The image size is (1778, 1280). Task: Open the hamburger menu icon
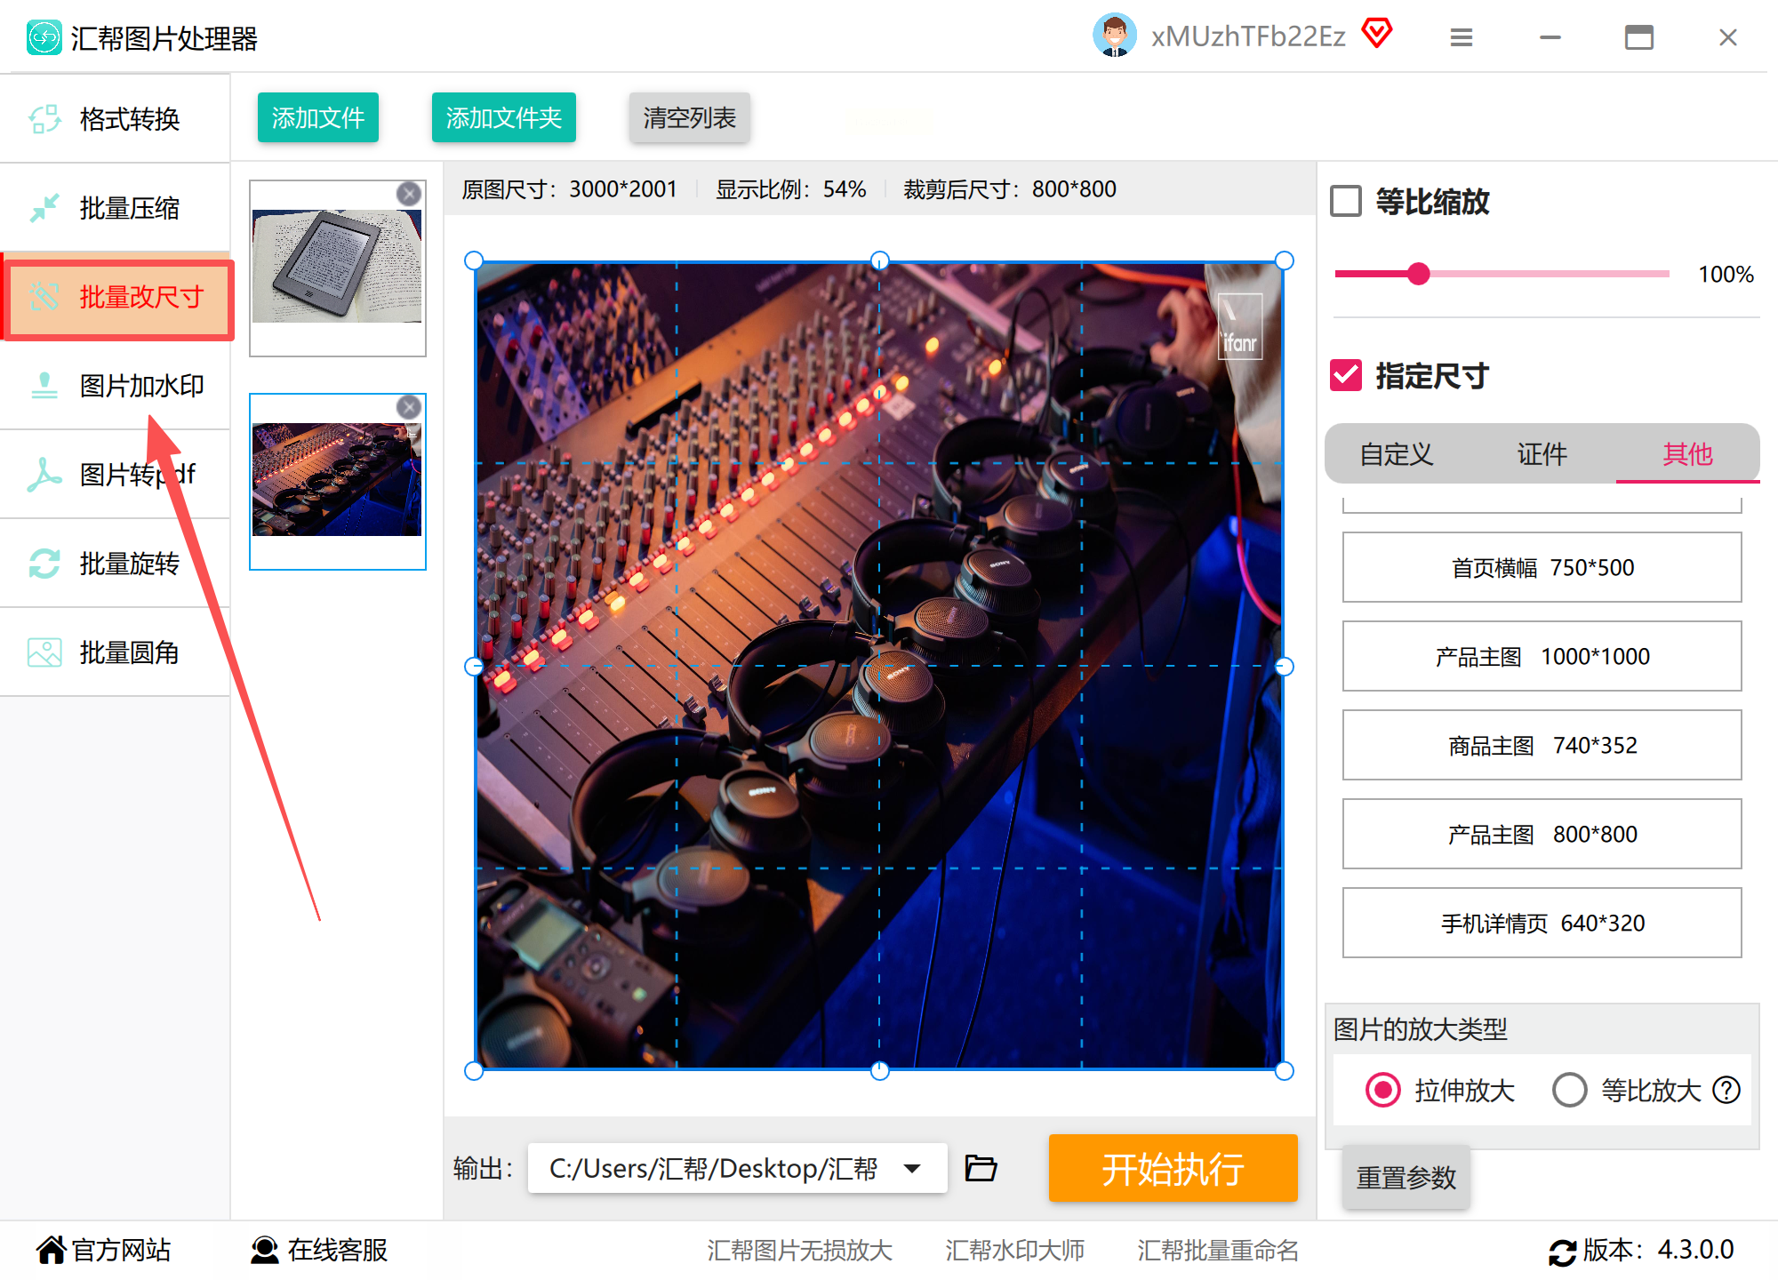(1462, 37)
